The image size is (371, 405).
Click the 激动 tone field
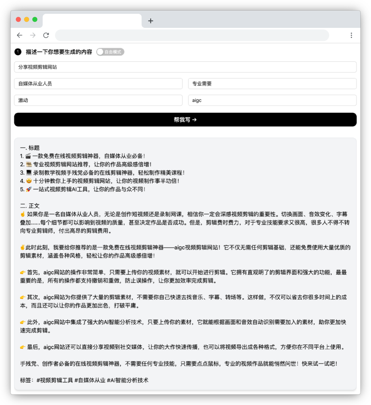pos(98,100)
